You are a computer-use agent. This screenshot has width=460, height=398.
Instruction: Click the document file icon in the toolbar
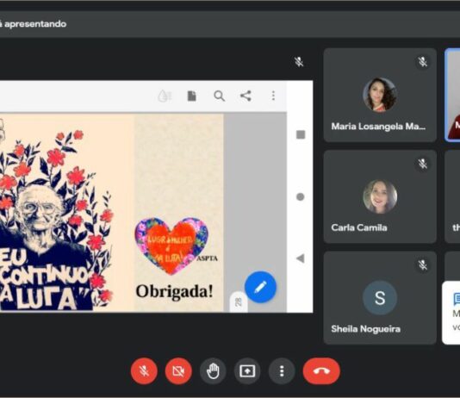(191, 96)
